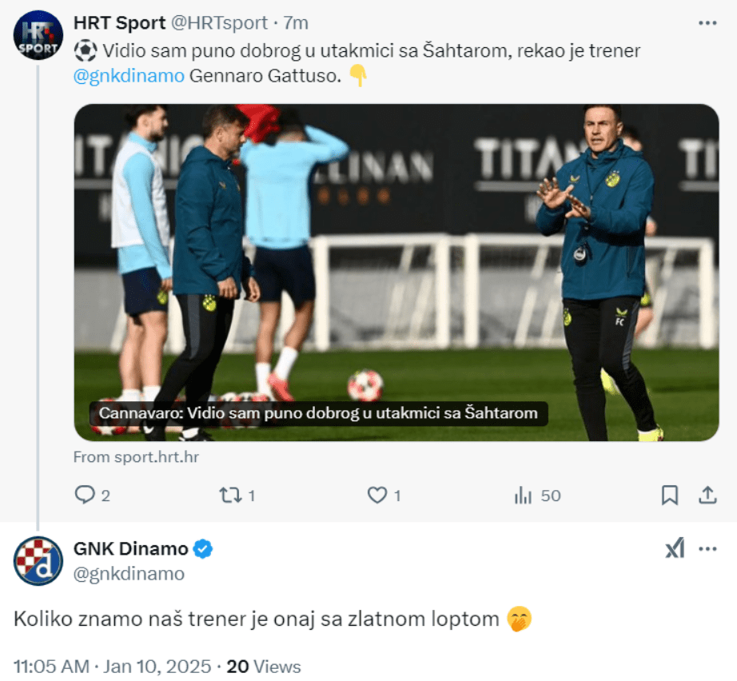Image resolution: width=737 pixels, height=681 pixels.
Task: Open HRT Sport profile avatar
Action: 38,35
